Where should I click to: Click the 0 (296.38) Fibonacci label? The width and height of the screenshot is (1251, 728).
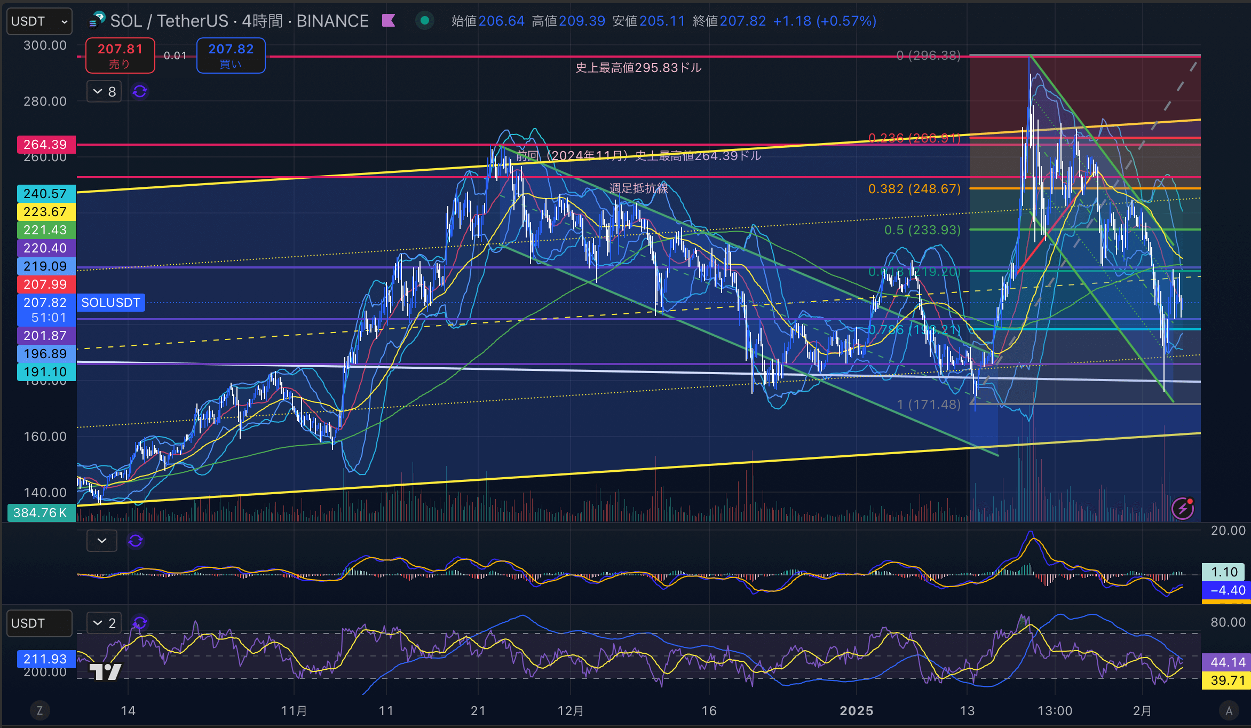[929, 56]
